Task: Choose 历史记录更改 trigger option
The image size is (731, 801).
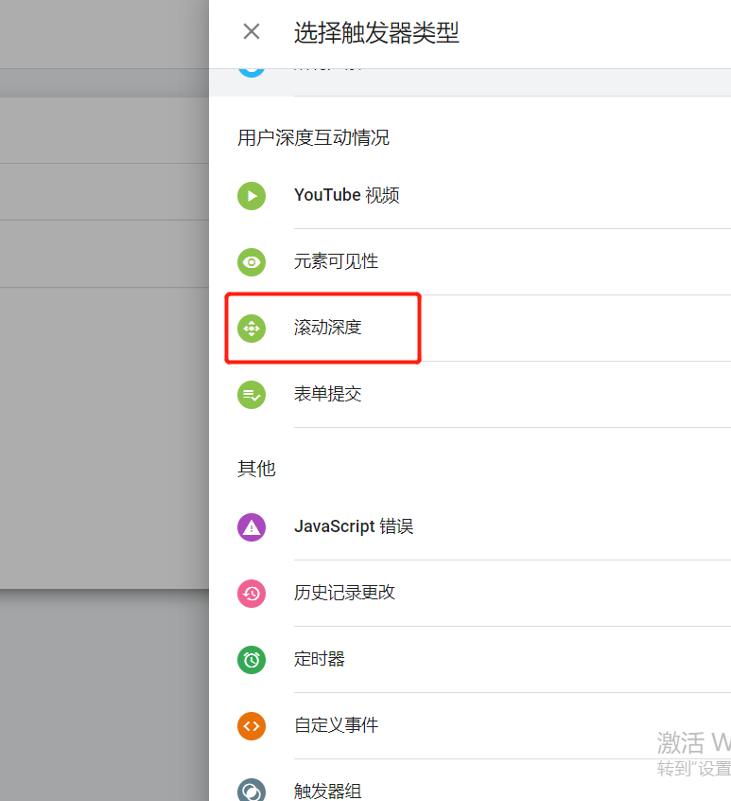Action: click(x=344, y=594)
